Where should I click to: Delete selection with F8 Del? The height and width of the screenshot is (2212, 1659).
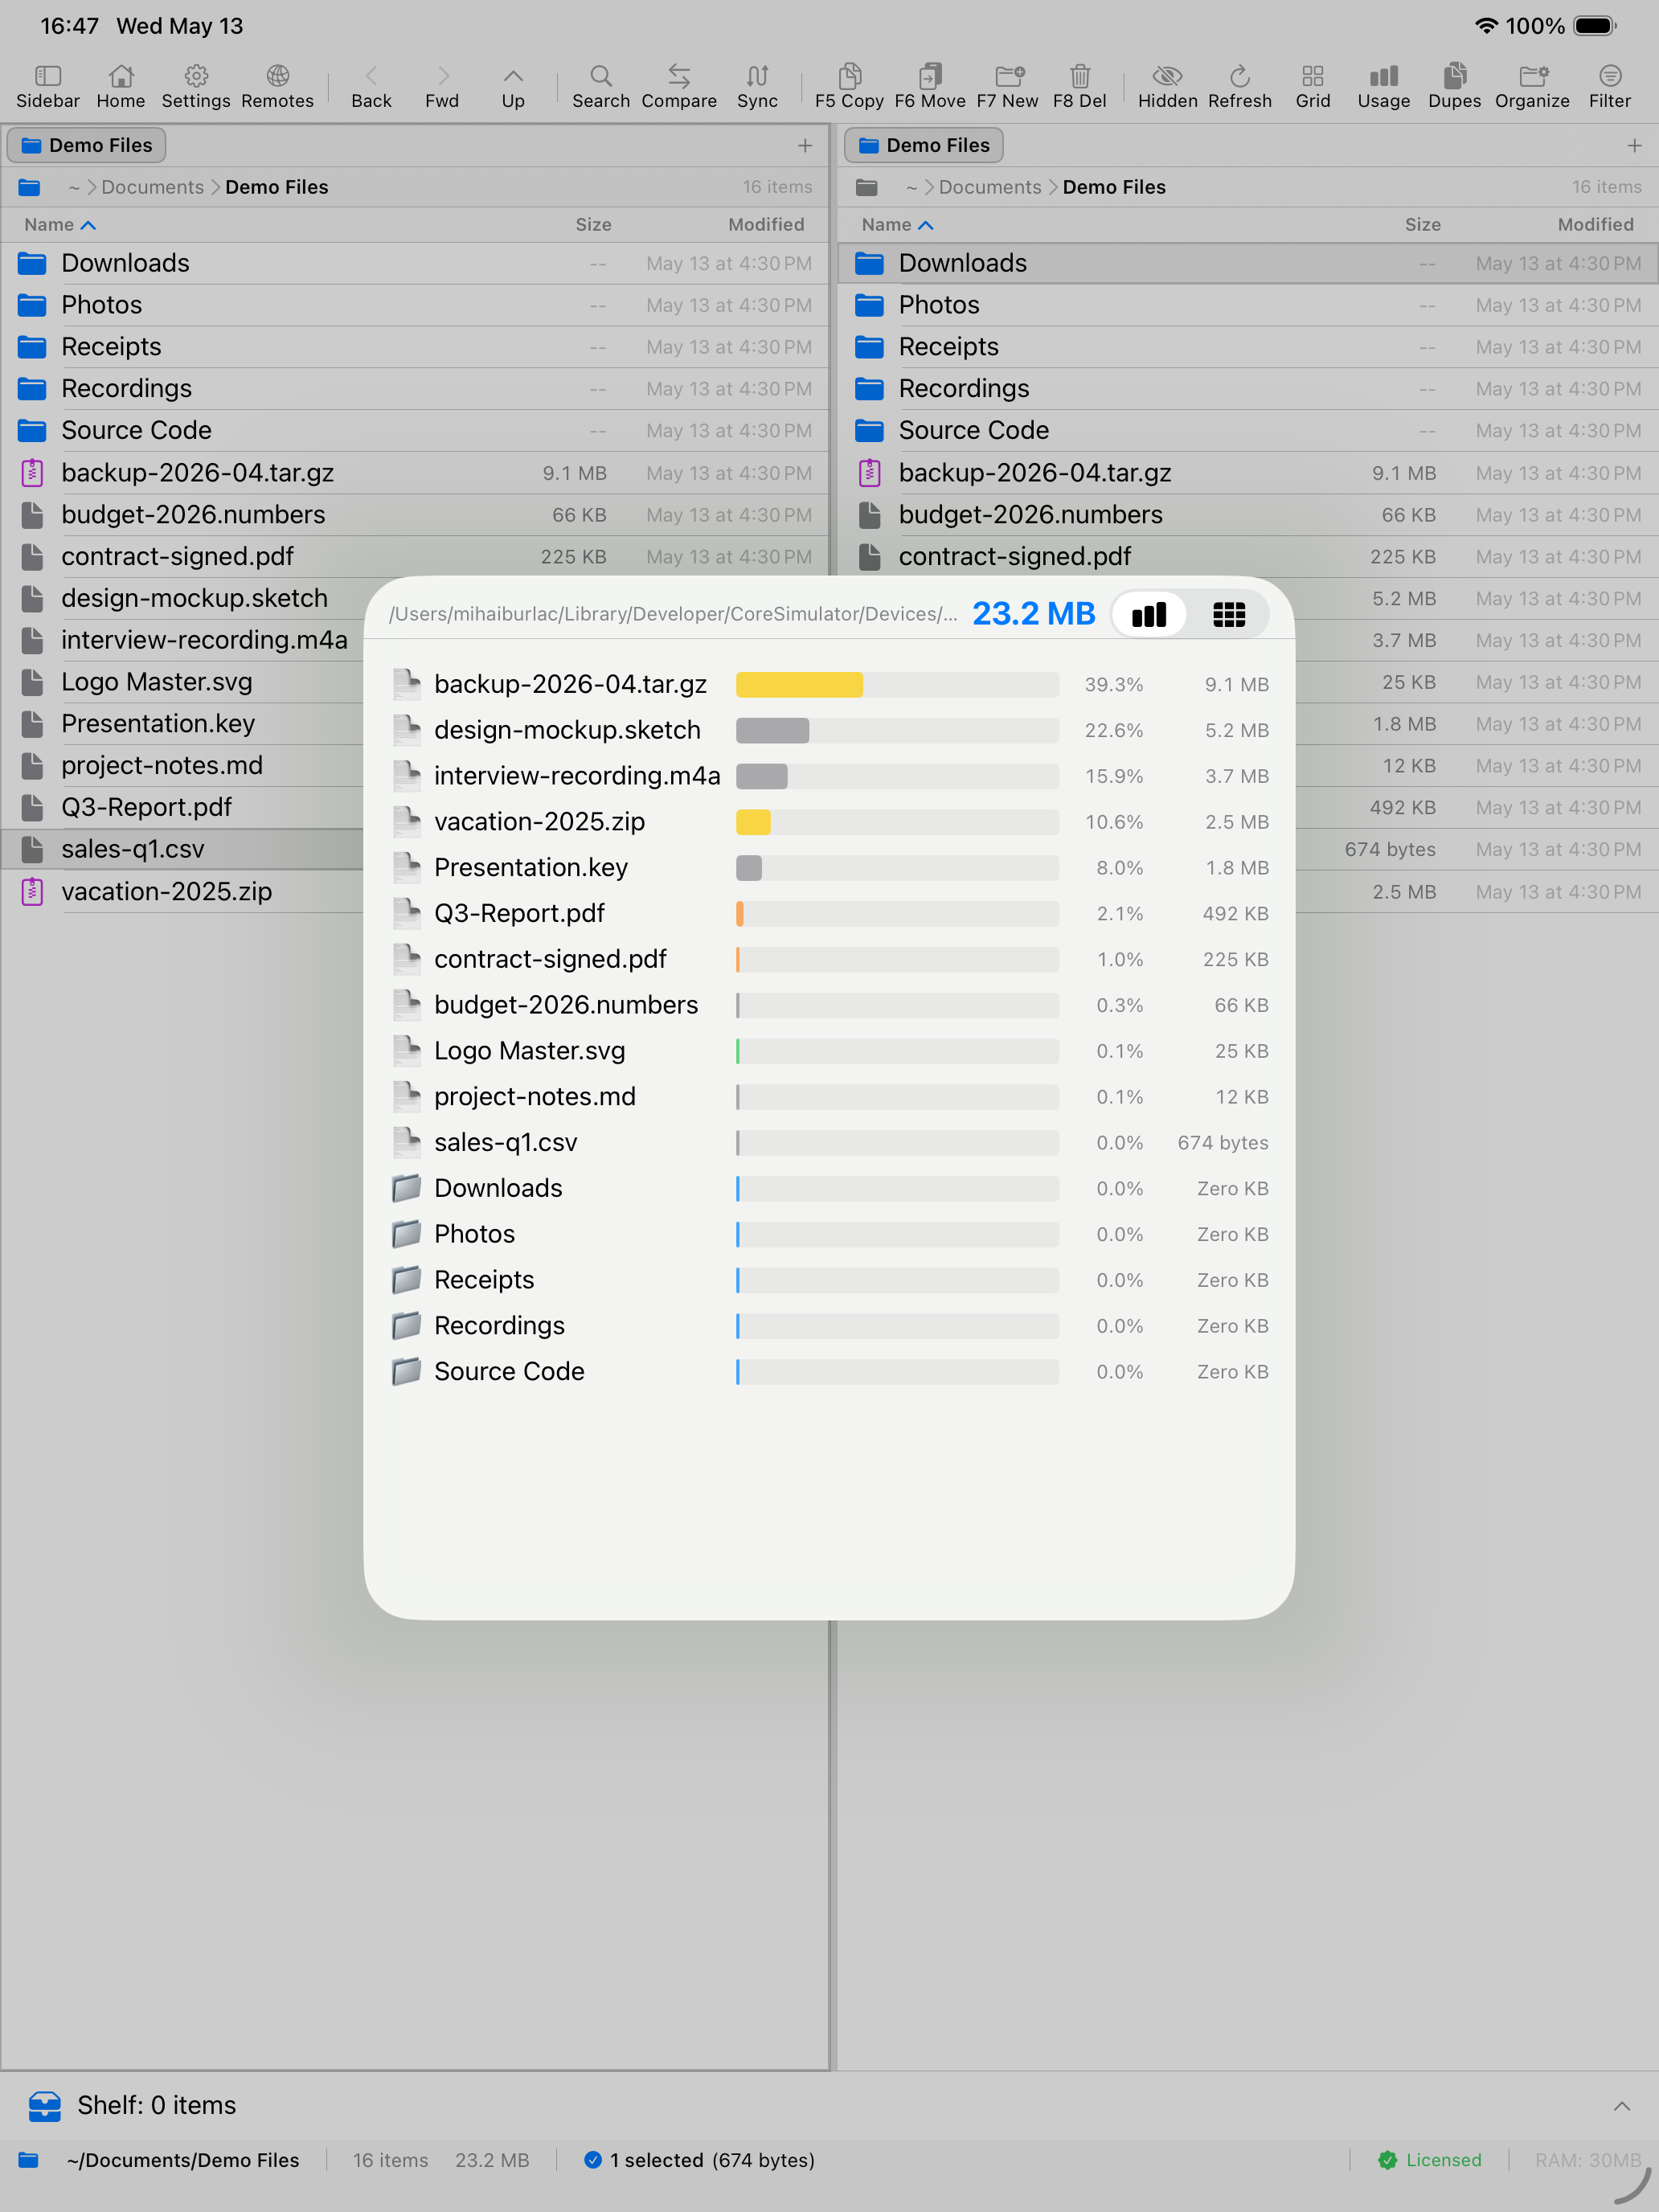[x=1079, y=87]
